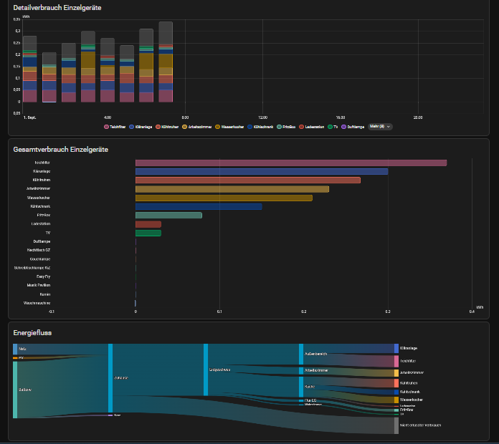Image resolution: width=499 pixels, height=444 pixels.
Task: Click the Außenbereich node in Sankey
Action: (x=301, y=354)
